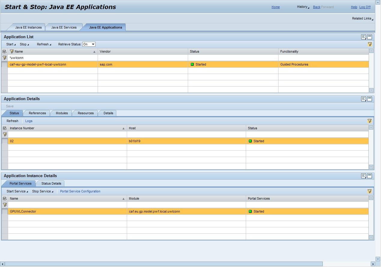Switch to the Java EE Services tab

(64, 27)
